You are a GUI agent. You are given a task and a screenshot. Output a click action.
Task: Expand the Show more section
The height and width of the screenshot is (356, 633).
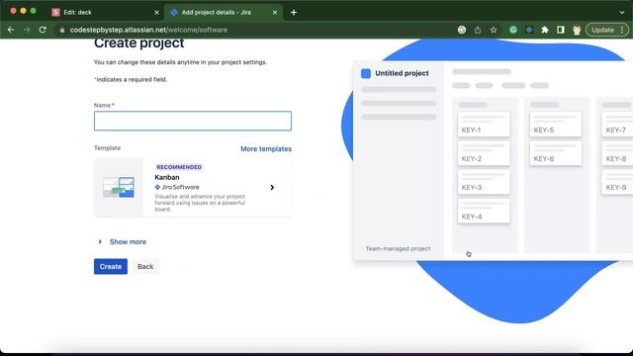click(100, 241)
